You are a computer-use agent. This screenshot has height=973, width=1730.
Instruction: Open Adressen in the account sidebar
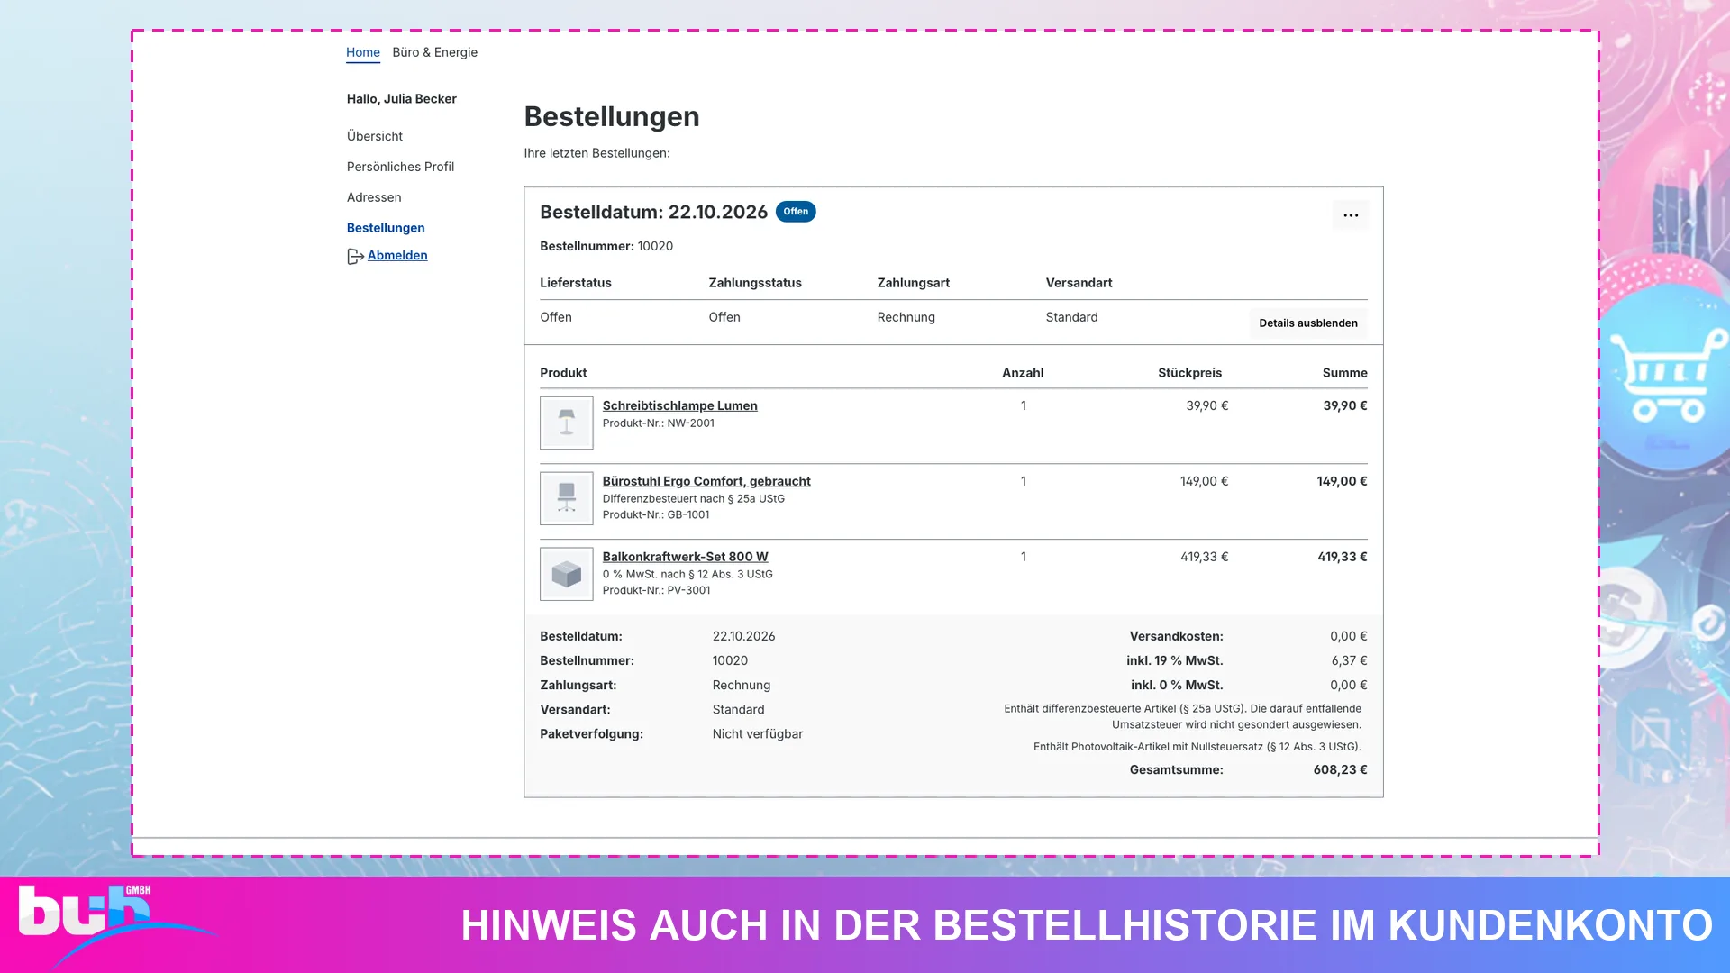pos(374,197)
